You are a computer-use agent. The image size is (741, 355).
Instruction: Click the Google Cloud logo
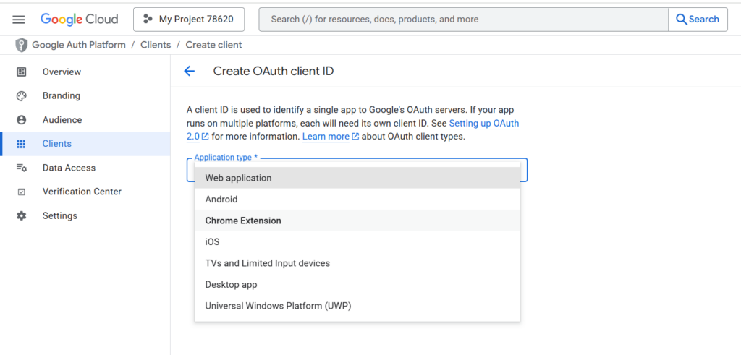tap(79, 20)
